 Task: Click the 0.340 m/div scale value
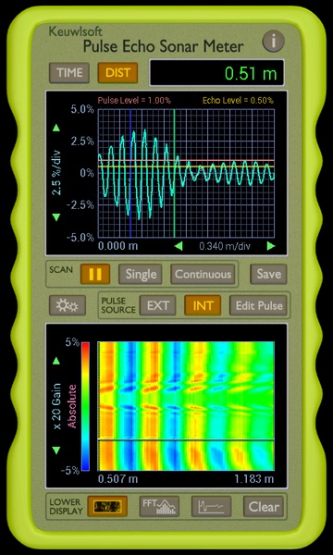click(225, 246)
